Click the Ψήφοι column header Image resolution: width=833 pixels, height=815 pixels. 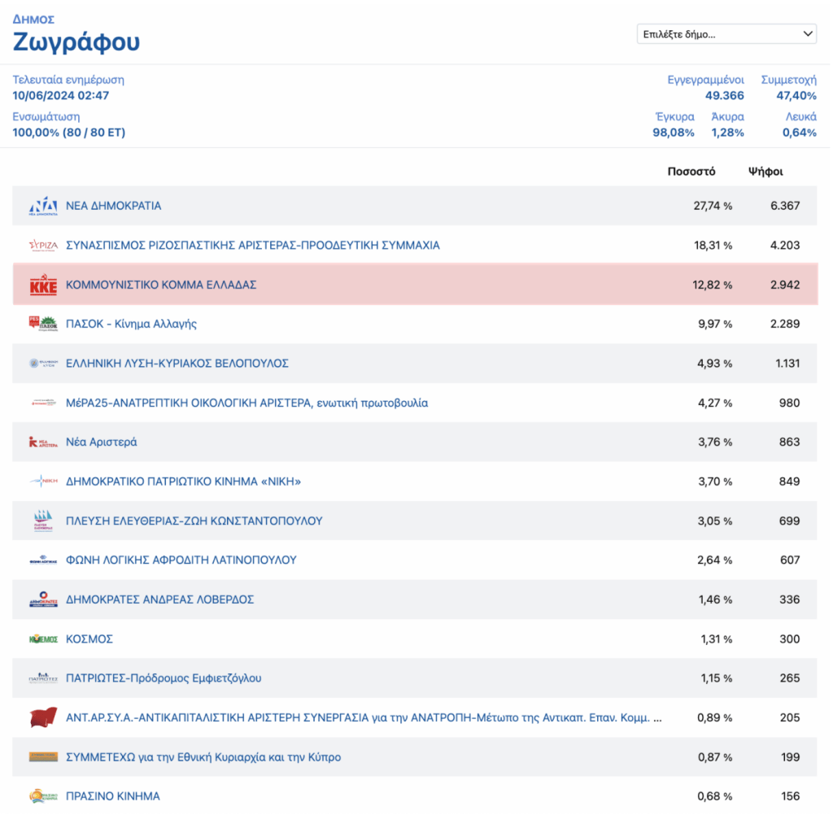[765, 172]
